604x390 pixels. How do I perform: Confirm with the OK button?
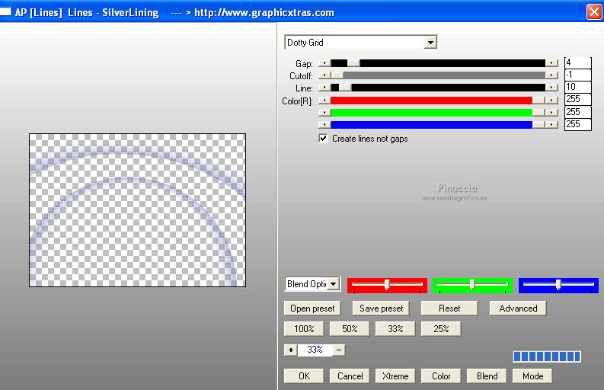[x=304, y=376]
